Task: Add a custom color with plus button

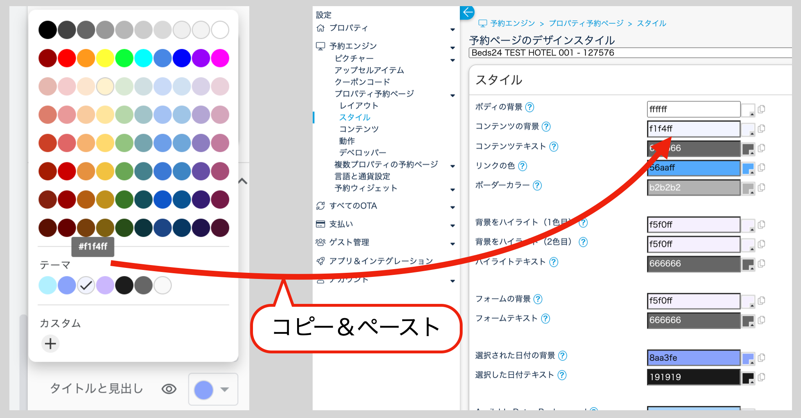Action: click(50, 344)
